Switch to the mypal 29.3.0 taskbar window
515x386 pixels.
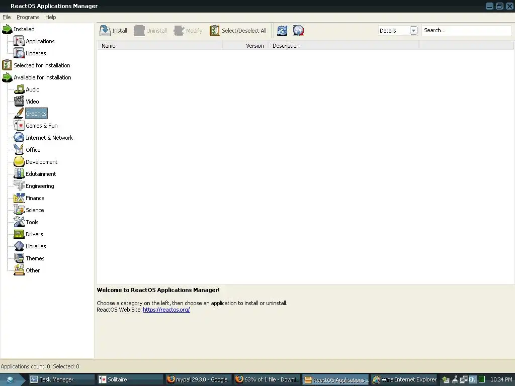coord(198,379)
